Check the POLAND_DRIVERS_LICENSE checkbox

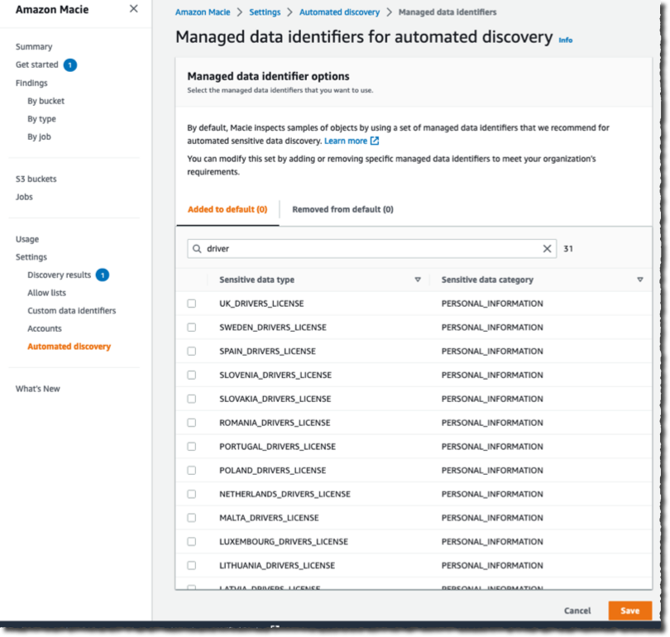pyautogui.click(x=192, y=471)
